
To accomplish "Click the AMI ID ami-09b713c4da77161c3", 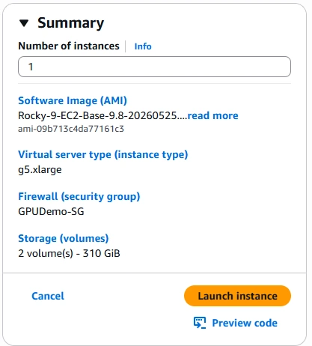I will [71, 129].
